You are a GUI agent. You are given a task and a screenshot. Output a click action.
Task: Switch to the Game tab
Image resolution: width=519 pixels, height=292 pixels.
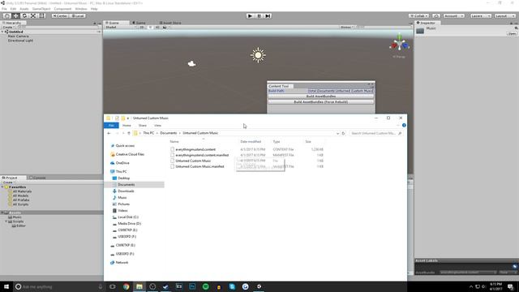[x=139, y=23]
